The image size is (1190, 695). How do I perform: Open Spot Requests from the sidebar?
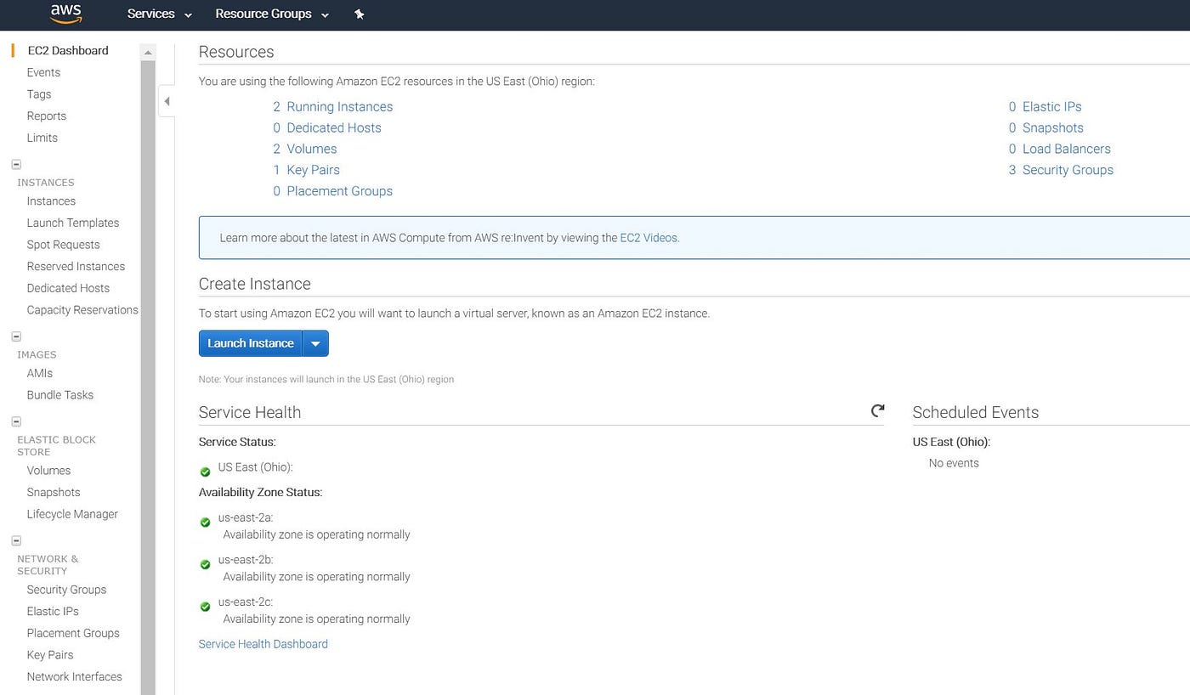coord(63,245)
